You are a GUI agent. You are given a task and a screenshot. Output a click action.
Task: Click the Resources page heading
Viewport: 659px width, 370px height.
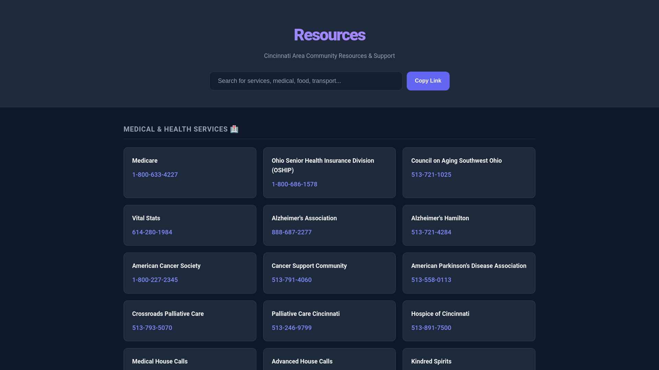(x=329, y=35)
